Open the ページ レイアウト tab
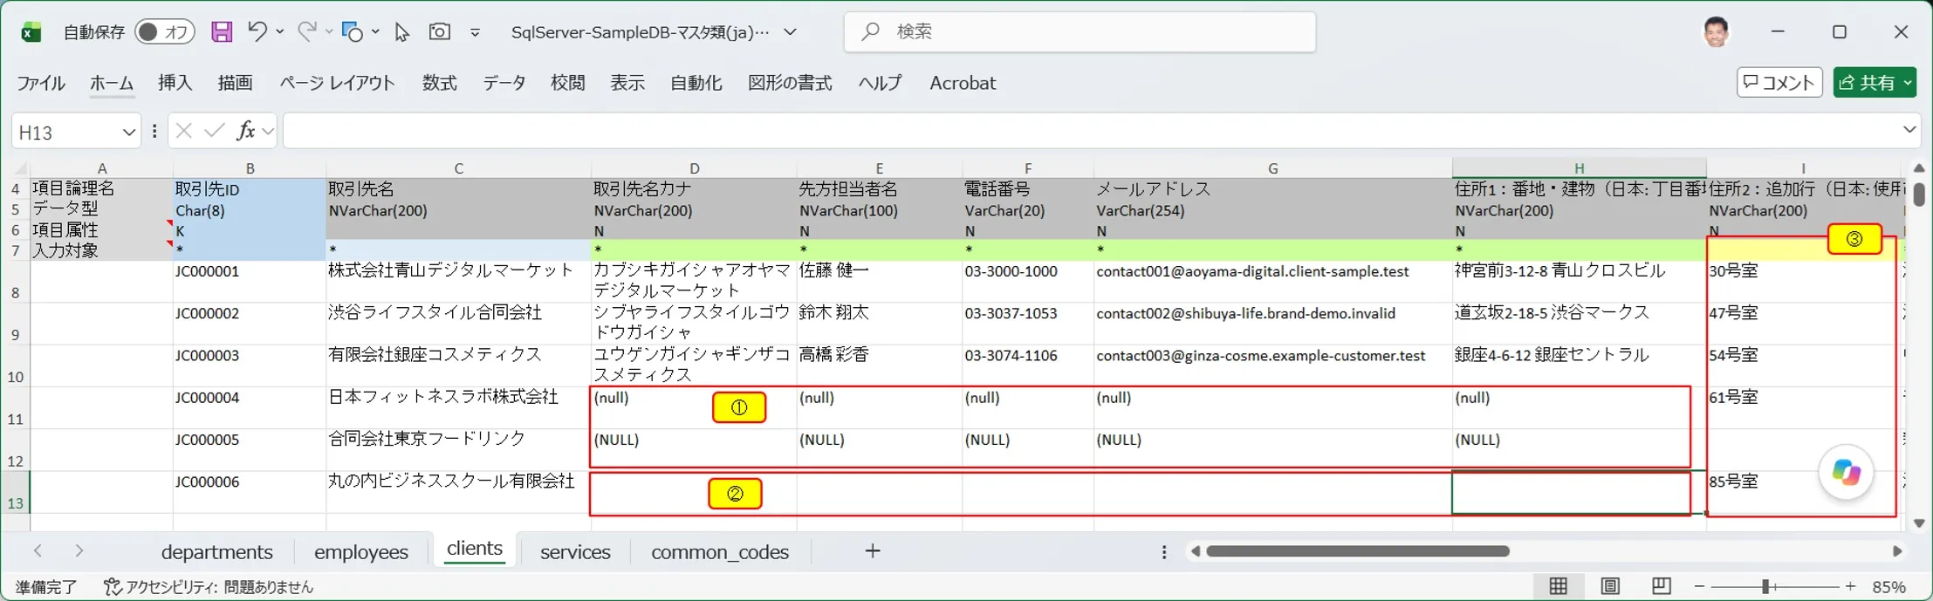This screenshot has width=1933, height=601. 337,83
